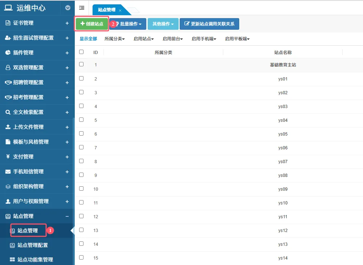This screenshot has height=265, width=363.
Task: Select the checkbox for site ys05
Action: tap(81, 134)
